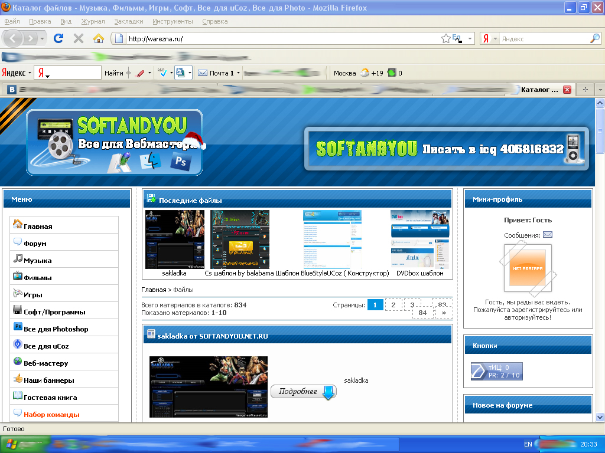Bookmark this page with the star icon

click(445, 38)
